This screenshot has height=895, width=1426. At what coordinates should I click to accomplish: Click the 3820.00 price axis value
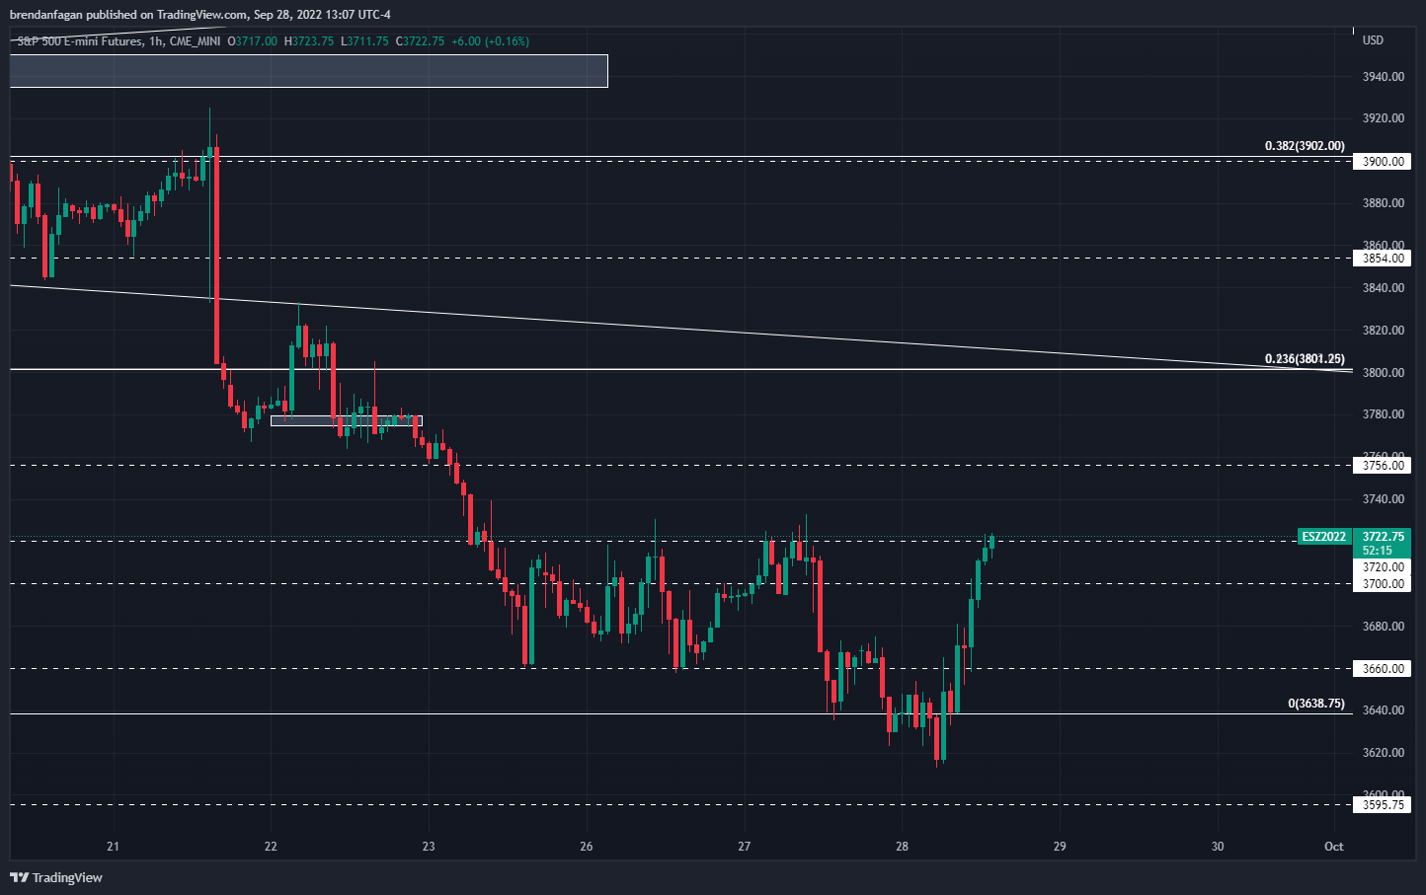point(1383,331)
